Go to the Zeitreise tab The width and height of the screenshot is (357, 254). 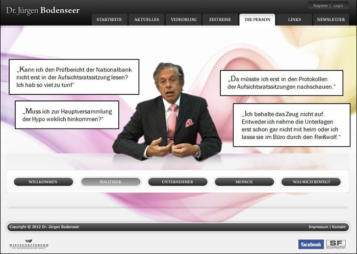220,20
